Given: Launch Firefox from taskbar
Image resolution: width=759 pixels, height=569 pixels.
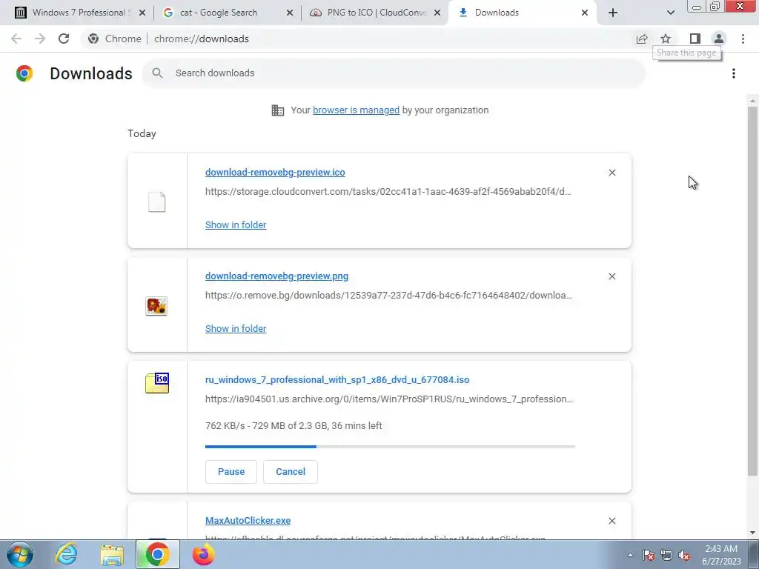Looking at the screenshot, I should (x=203, y=554).
